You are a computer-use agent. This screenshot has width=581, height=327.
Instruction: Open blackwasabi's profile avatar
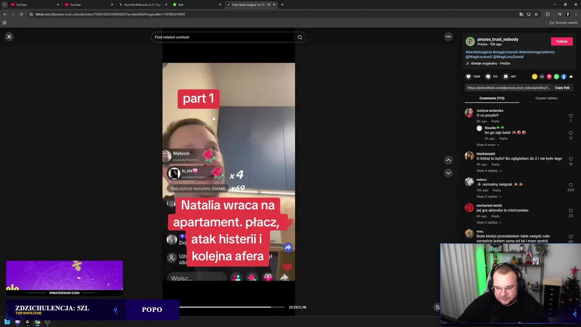469,156
